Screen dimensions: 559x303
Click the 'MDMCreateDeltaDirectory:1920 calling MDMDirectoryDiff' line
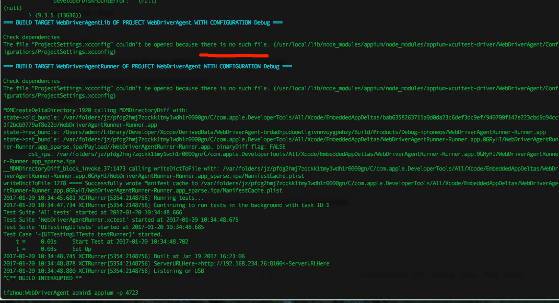(95, 110)
